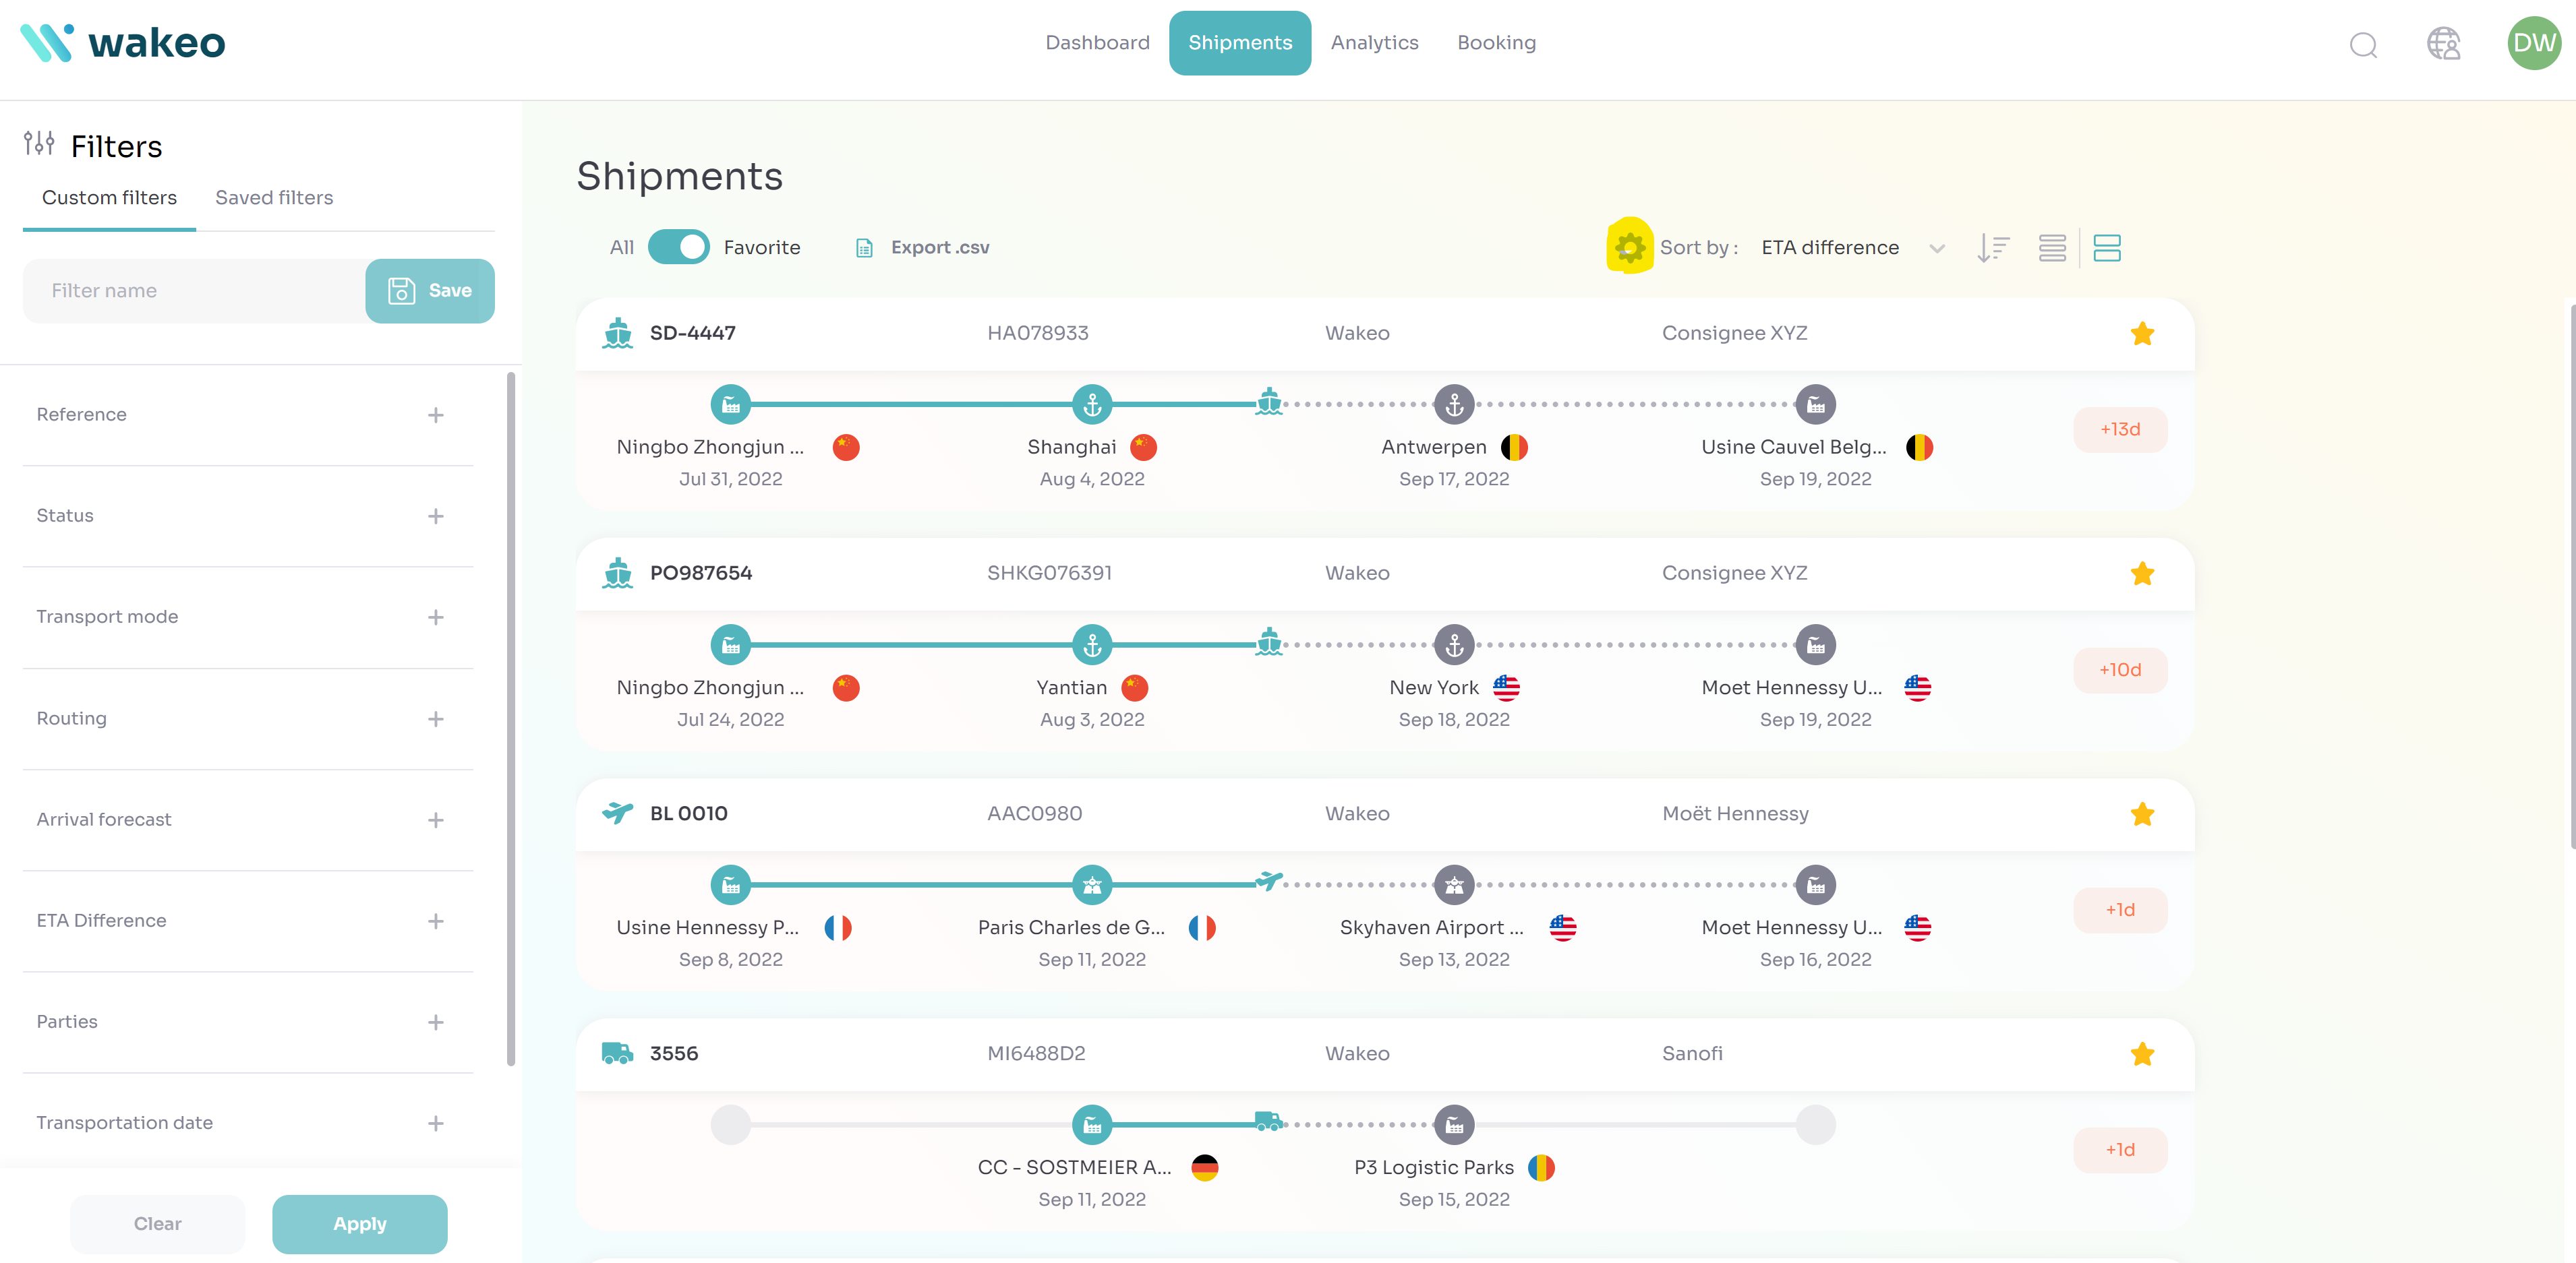
Task: Expand the Transport mode filter
Action: click(435, 617)
